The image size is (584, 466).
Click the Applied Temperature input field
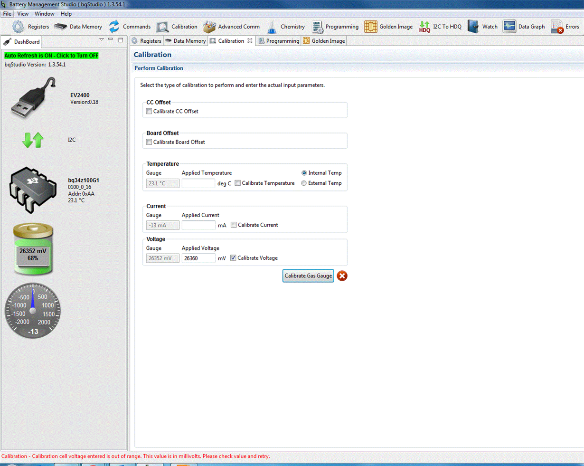click(x=198, y=183)
